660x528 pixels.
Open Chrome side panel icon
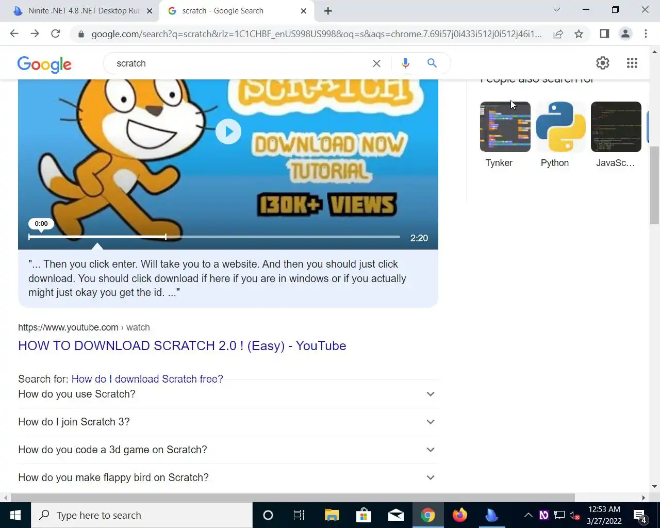coord(604,34)
